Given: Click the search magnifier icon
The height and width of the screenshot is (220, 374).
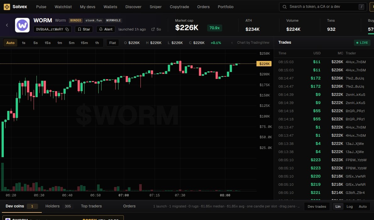Looking at the screenshot, I should 284,7.
